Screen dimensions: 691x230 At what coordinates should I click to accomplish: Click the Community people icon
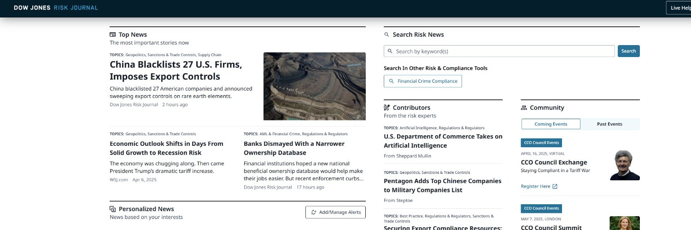click(x=524, y=108)
